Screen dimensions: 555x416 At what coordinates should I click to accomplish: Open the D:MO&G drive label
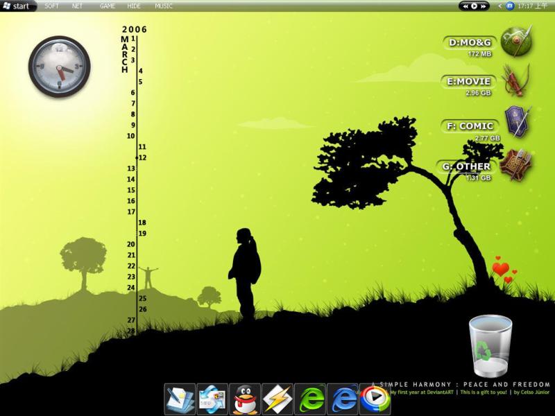coord(470,42)
